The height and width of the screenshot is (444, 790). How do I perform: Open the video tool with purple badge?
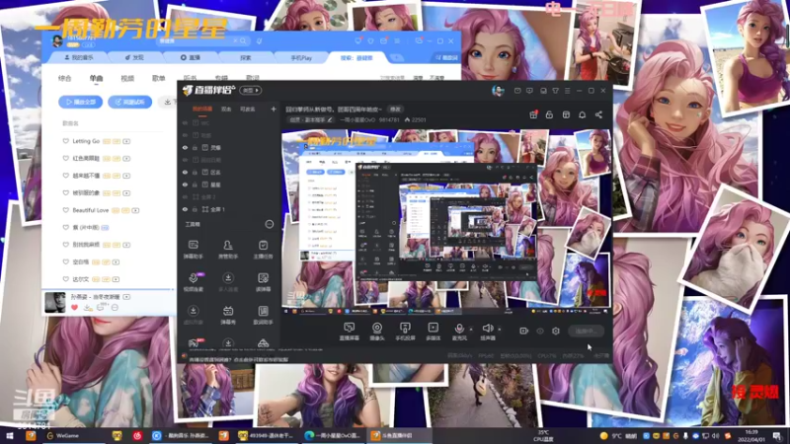pyautogui.click(x=194, y=282)
